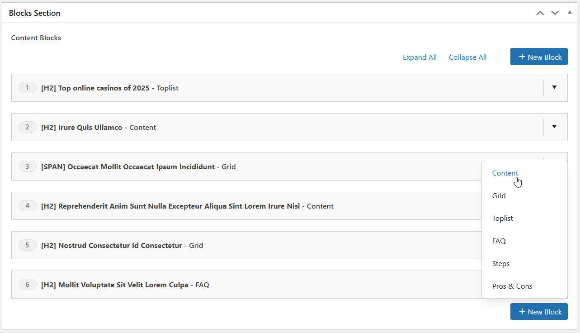This screenshot has width=580, height=333.
Task: Choose Steps from the block type menu
Action: tap(501, 264)
